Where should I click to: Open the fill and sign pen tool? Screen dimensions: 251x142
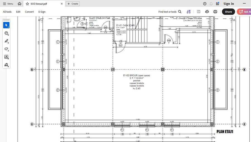pyautogui.click(x=6, y=65)
